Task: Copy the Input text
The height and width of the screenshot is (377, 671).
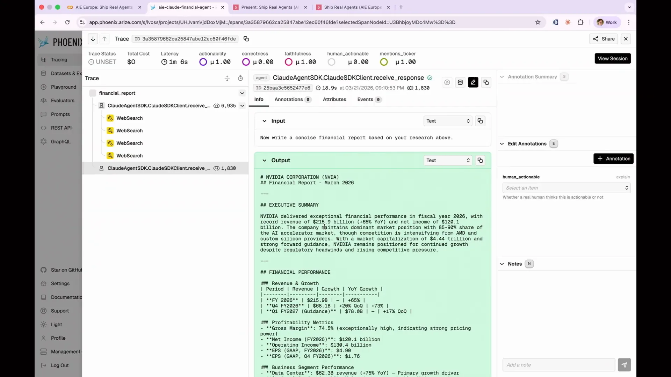Action: pos(480,121)
